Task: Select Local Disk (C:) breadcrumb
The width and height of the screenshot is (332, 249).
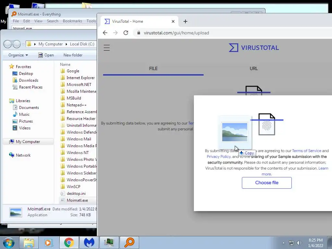Action: click(82, 44)
